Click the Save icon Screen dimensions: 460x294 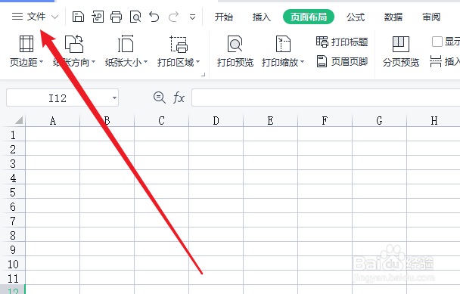click(78, 17)
